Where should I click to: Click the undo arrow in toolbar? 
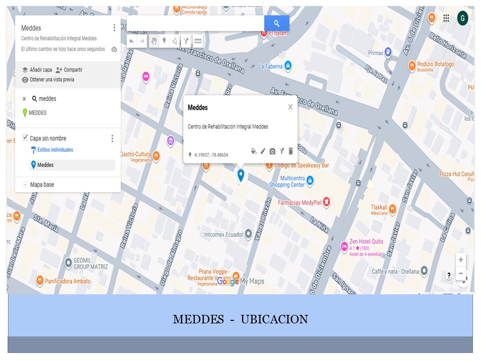coord(132,41)
